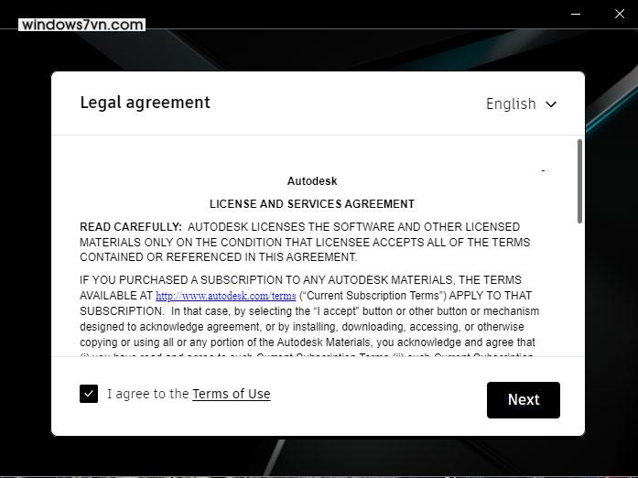Select the "LICENSE AND SERVICES AGREEMENT" heading
Viewport: 638px width, 478px height.
tap(312, 203)
